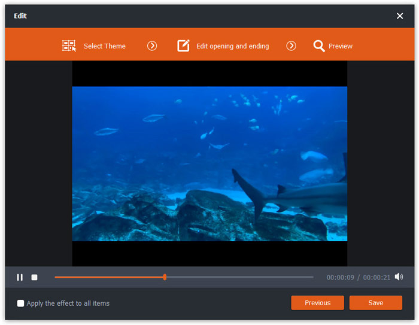
Task: Click the Previous button
Action: pyautogui.click(x=317, y=303)
